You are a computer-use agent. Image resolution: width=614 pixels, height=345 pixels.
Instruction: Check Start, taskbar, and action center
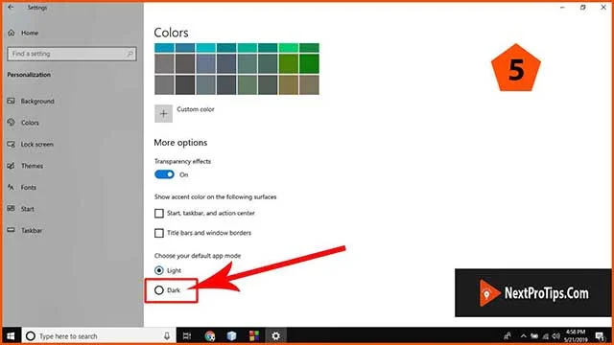tap(159, 213)
